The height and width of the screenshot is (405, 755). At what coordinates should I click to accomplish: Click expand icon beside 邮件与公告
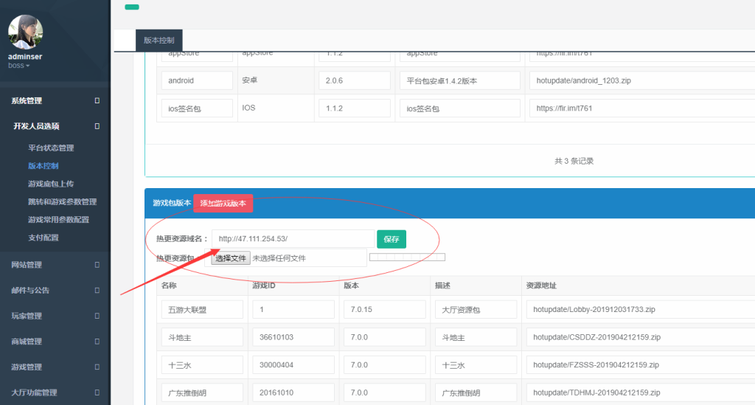coord(97,291)
